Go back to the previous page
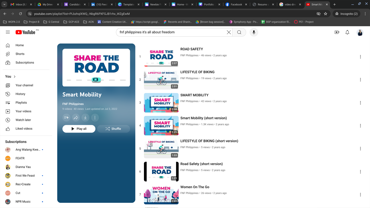Image resolution: width=370 pixels, height=208 pixels. [5, 14]
